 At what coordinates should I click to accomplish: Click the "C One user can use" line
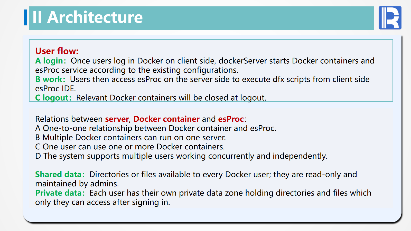[130, 147]
